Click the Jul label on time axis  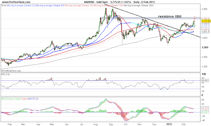pos(81,124)
